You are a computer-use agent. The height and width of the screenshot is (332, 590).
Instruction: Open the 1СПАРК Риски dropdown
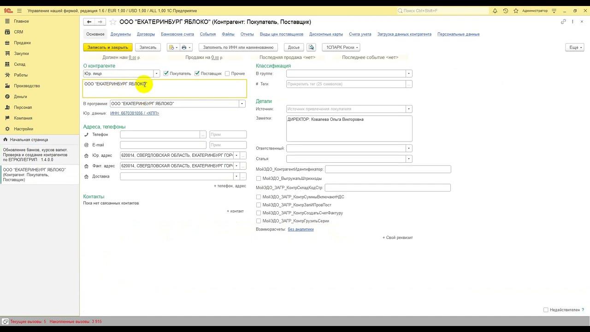click(341, 47)
